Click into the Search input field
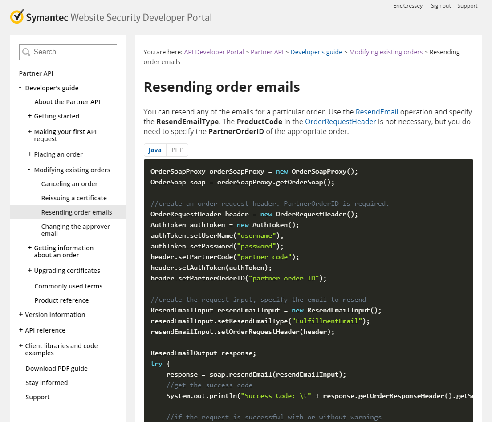492x422 pixels. (x=68, y=52)
